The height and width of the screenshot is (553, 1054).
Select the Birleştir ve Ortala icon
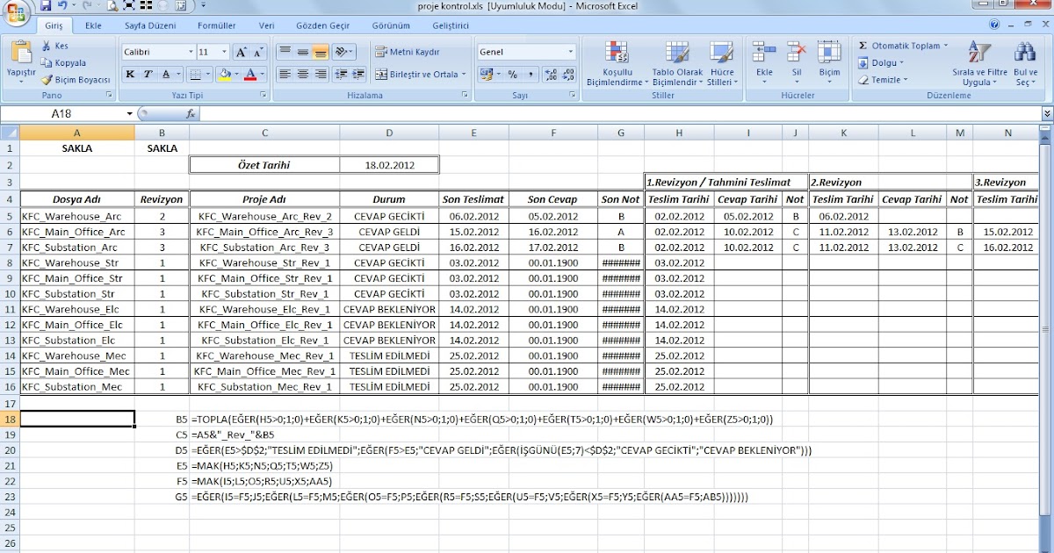coord(382,75)
